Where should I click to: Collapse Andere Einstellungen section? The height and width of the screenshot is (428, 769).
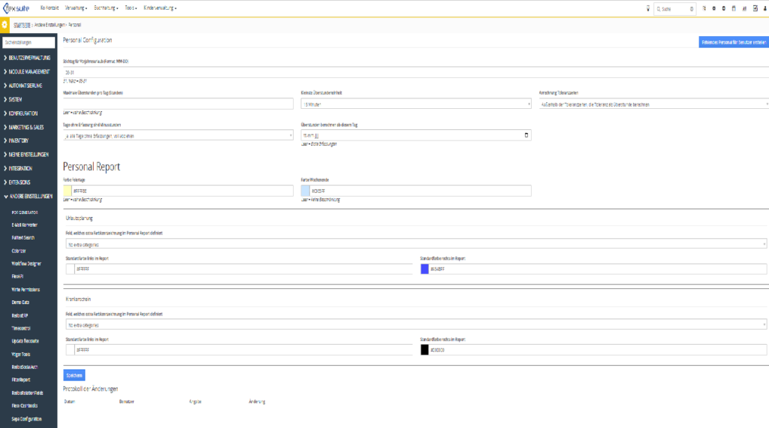click(x=29, y=196)
